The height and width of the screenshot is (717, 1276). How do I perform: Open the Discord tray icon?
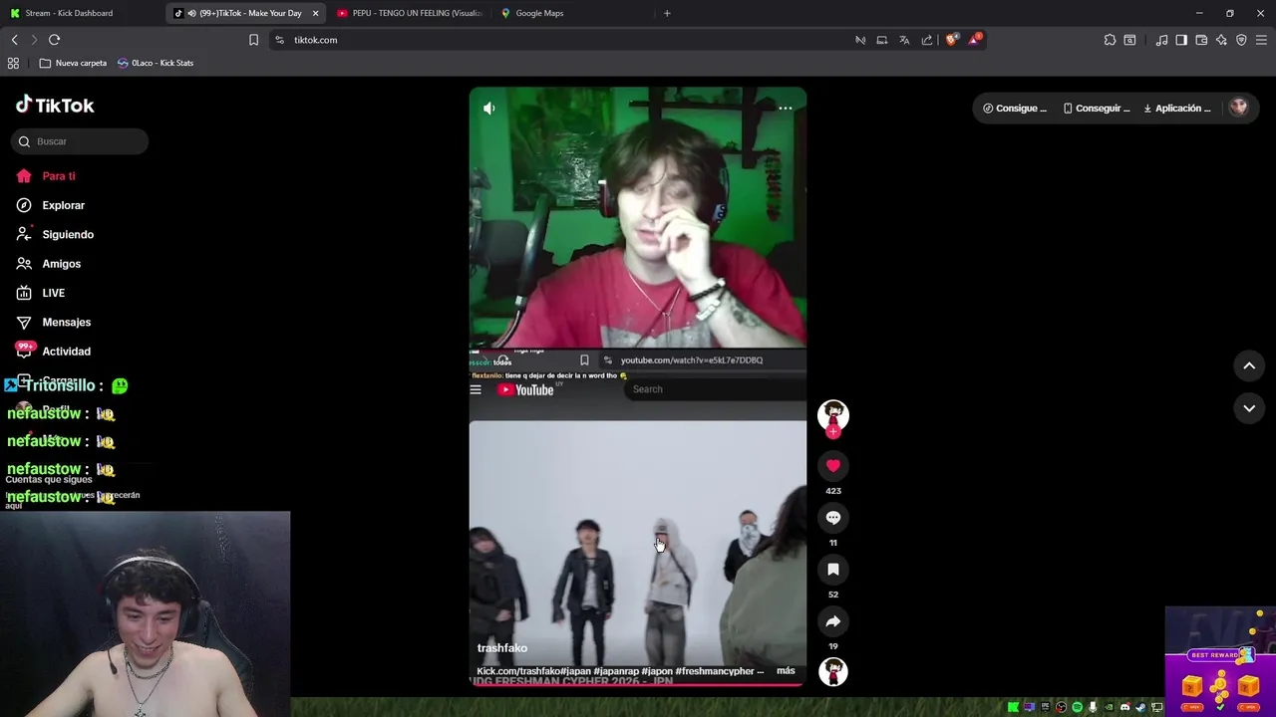click(x=1124, y=707)
